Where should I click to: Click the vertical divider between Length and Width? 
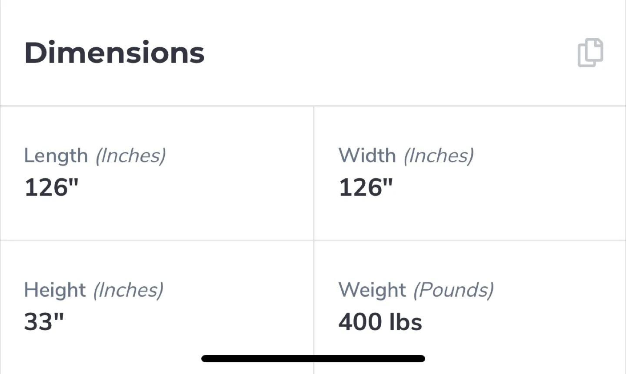[313, 173]
